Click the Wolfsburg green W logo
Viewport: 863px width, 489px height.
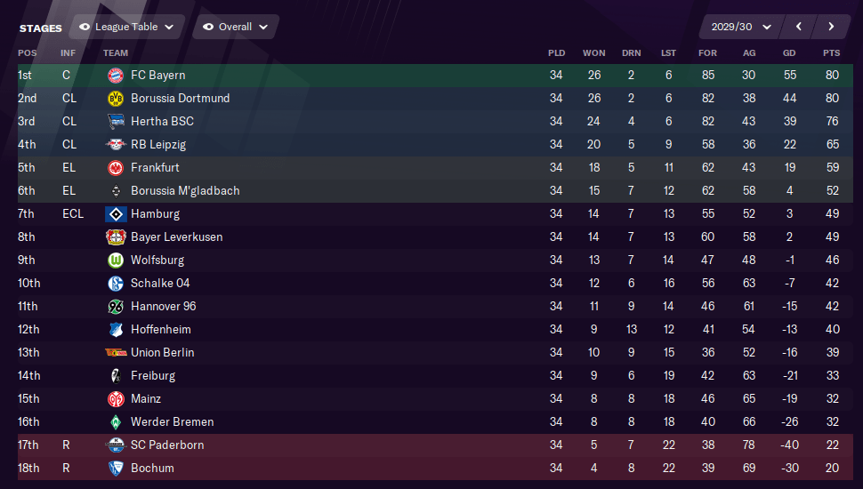[116, 261]
